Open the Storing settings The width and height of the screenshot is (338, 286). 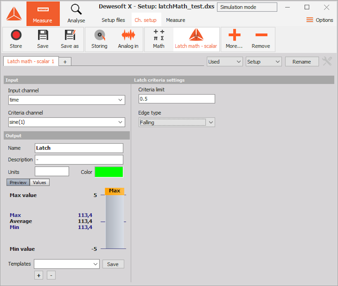[x=99, y=39]
